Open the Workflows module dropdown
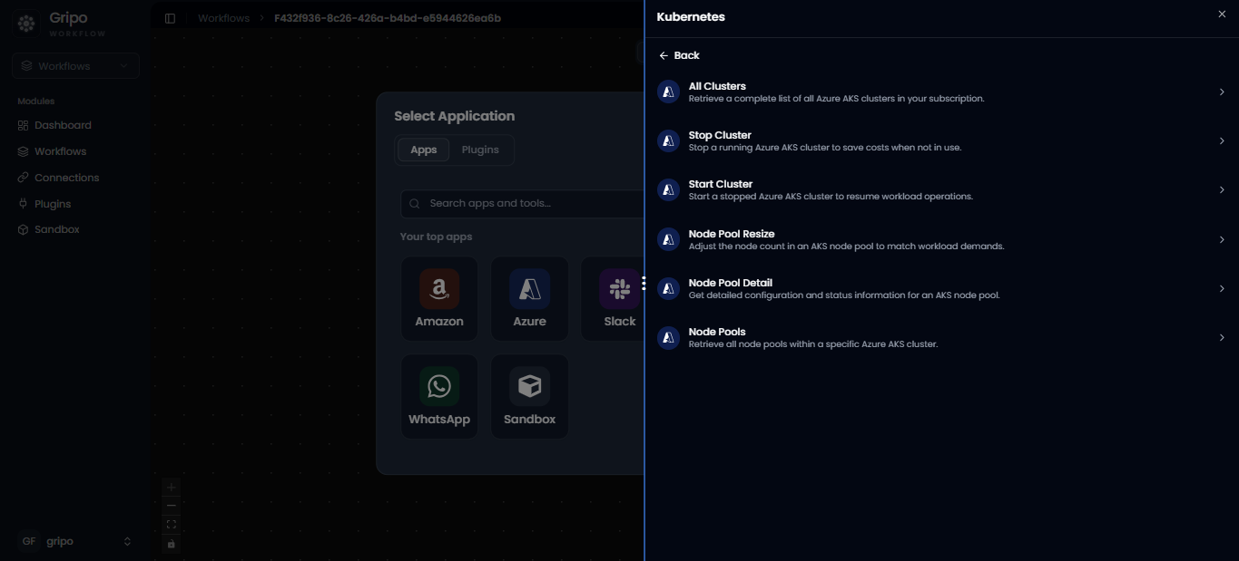Image resolution: width=1239 pixels, height=561 pixels. (x=76, y=66)
